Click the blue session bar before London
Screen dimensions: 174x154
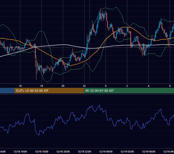(x=7, y=91)
